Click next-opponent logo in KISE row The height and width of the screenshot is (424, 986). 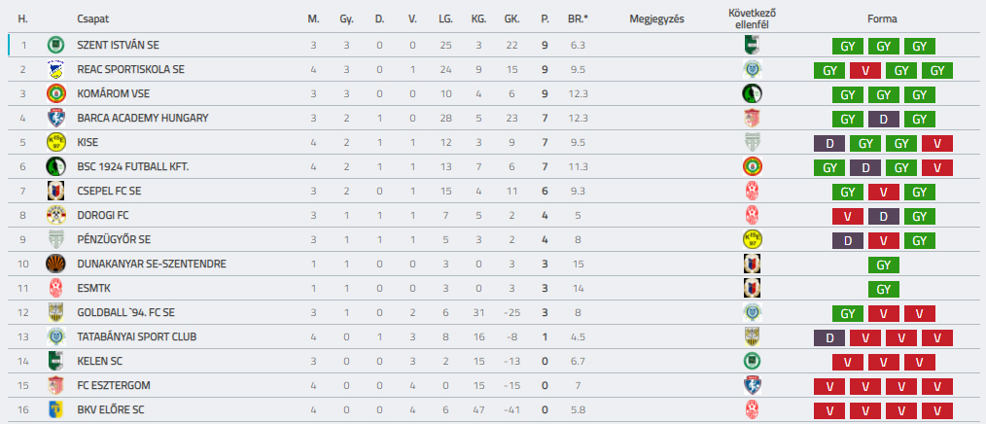(x=752, y=143)
